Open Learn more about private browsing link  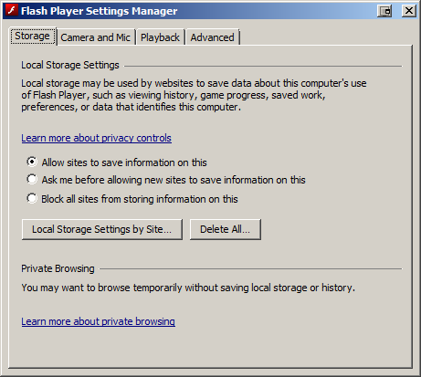(98, 321)
